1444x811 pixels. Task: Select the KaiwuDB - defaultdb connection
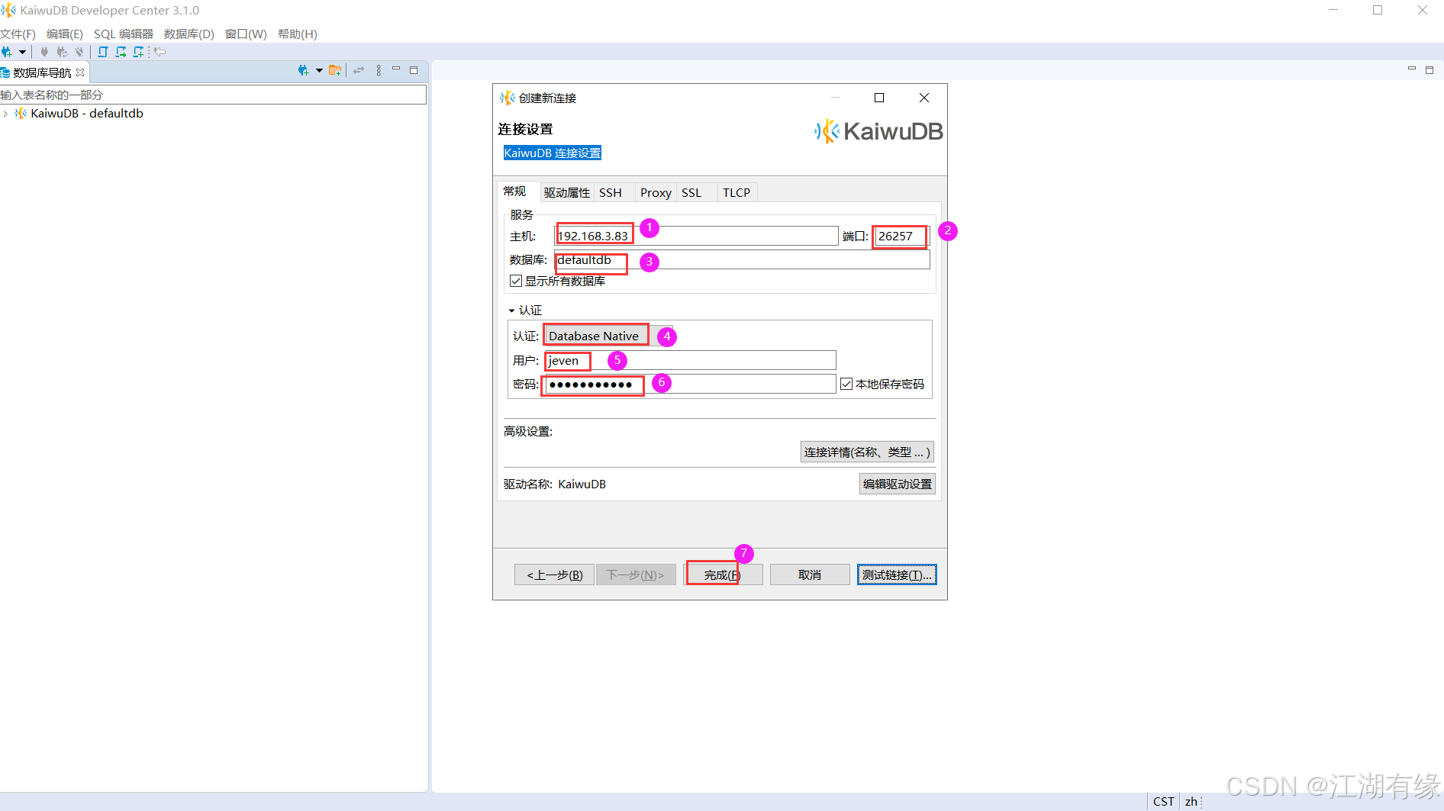[87, 114]
